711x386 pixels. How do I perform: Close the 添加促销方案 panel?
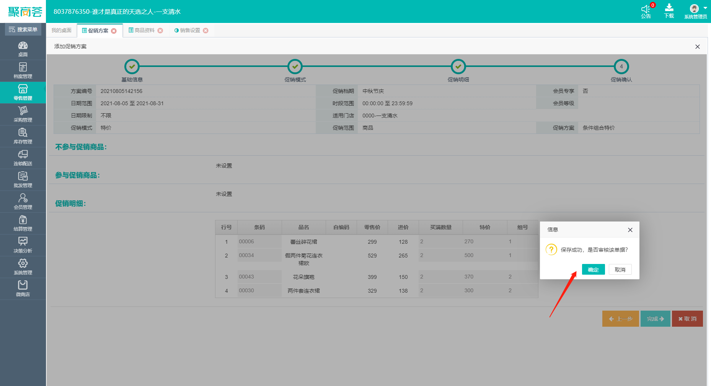point(697,47)
